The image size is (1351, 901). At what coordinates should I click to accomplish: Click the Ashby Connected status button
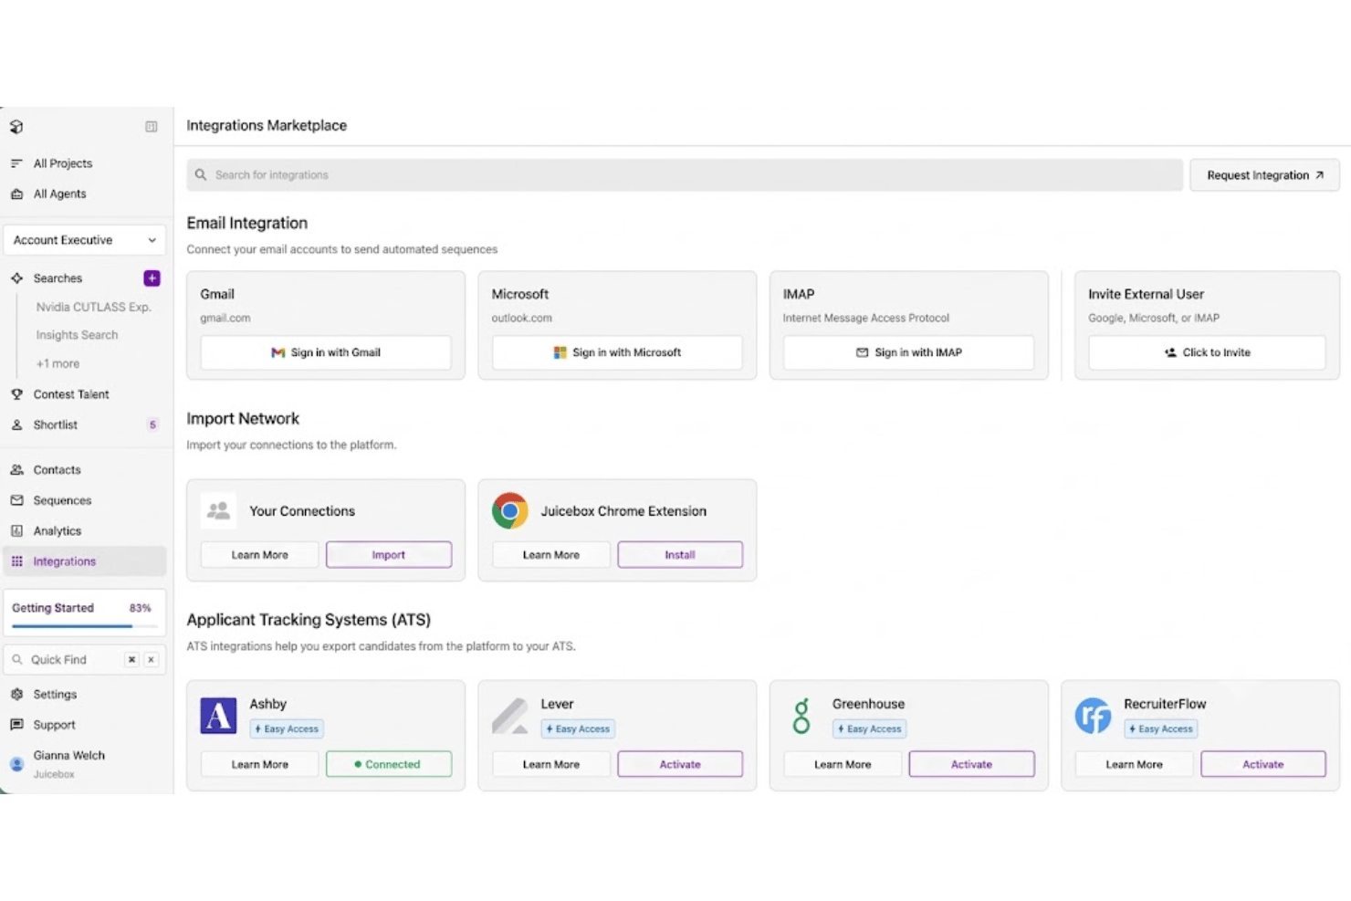pos(389,764)
